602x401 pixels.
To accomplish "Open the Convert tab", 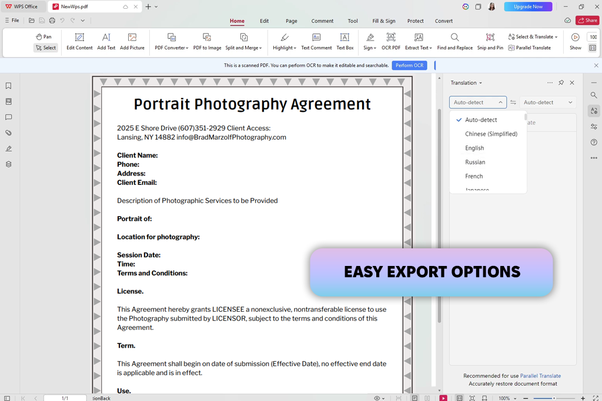I will click(x=443, y=21).
